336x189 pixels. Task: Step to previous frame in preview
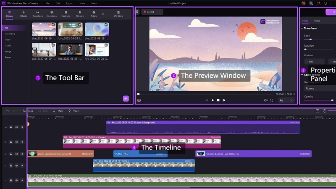[207, 100]
